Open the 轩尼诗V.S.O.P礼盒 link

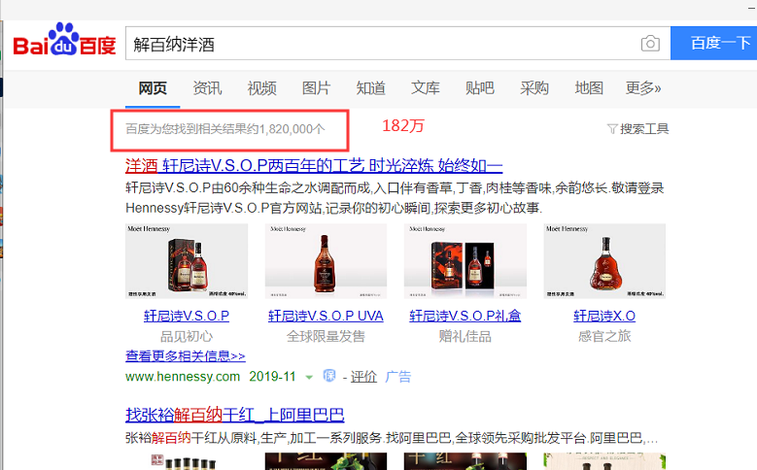(x=465, y=316)
